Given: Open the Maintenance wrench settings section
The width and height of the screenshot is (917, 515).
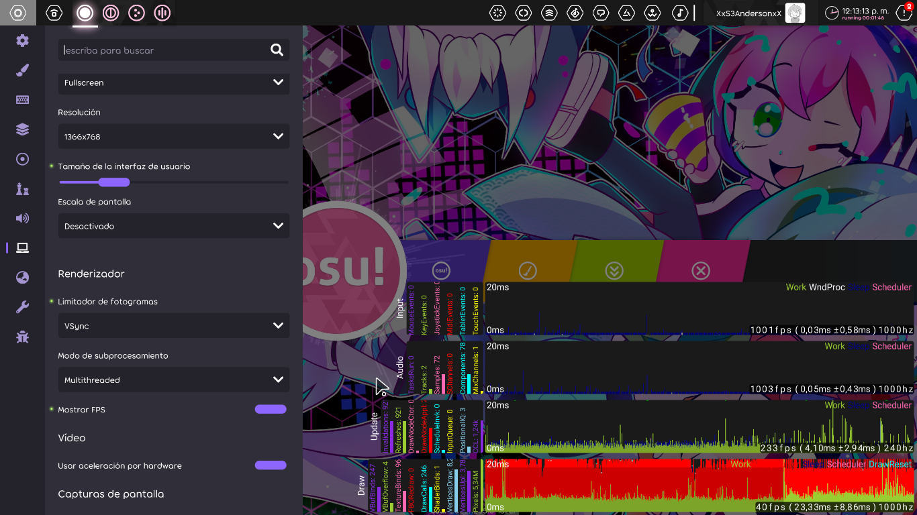Looking at the screenshot, I should 21,306.
